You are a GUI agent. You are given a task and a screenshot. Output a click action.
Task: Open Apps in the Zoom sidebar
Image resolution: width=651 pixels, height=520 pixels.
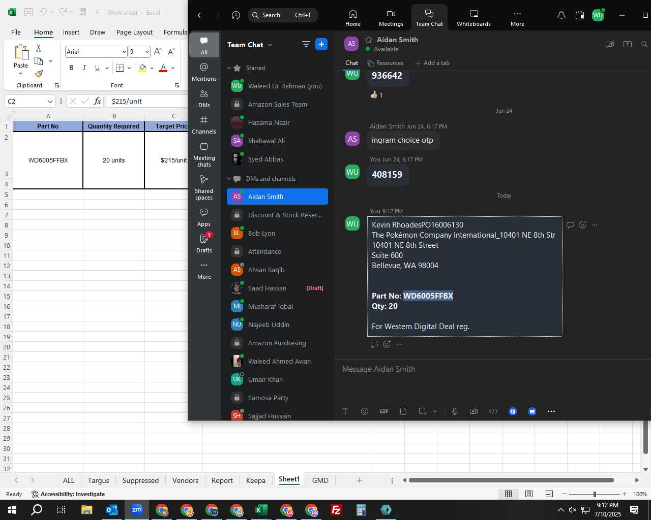[204, 217]
